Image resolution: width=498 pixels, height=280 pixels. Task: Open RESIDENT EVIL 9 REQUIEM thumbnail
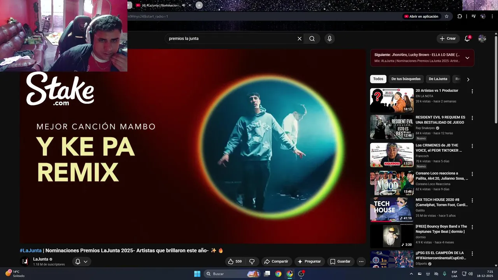point(392,127)
